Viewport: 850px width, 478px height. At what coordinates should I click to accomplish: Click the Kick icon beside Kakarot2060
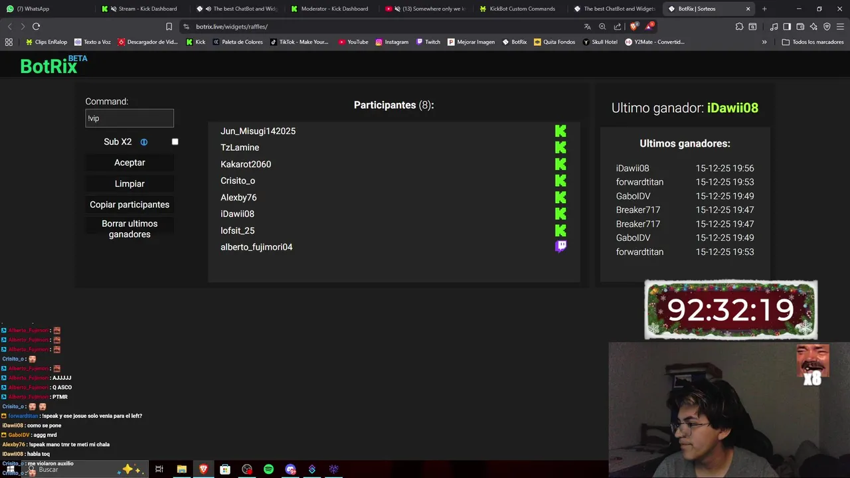tap(560, 164)
